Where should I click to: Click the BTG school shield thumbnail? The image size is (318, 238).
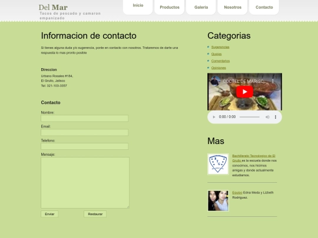(x=218, y=164)
